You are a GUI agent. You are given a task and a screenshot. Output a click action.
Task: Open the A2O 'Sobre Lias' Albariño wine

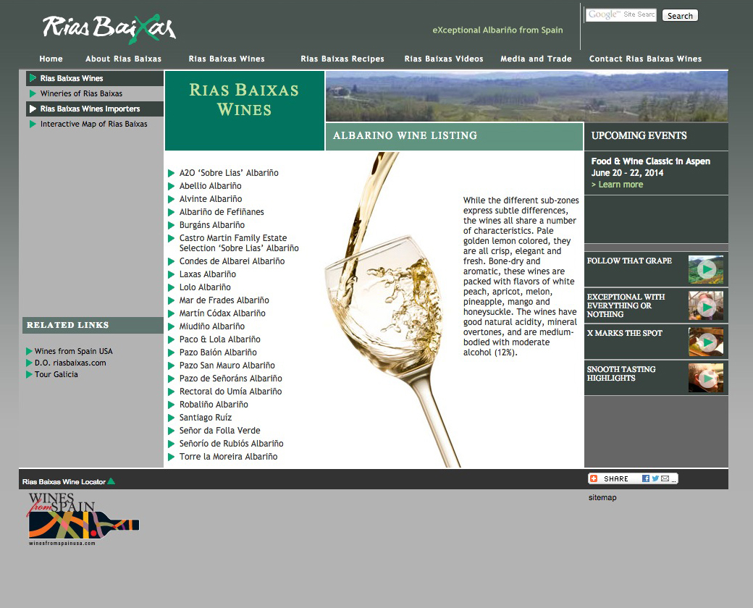[x=229, y=173]
